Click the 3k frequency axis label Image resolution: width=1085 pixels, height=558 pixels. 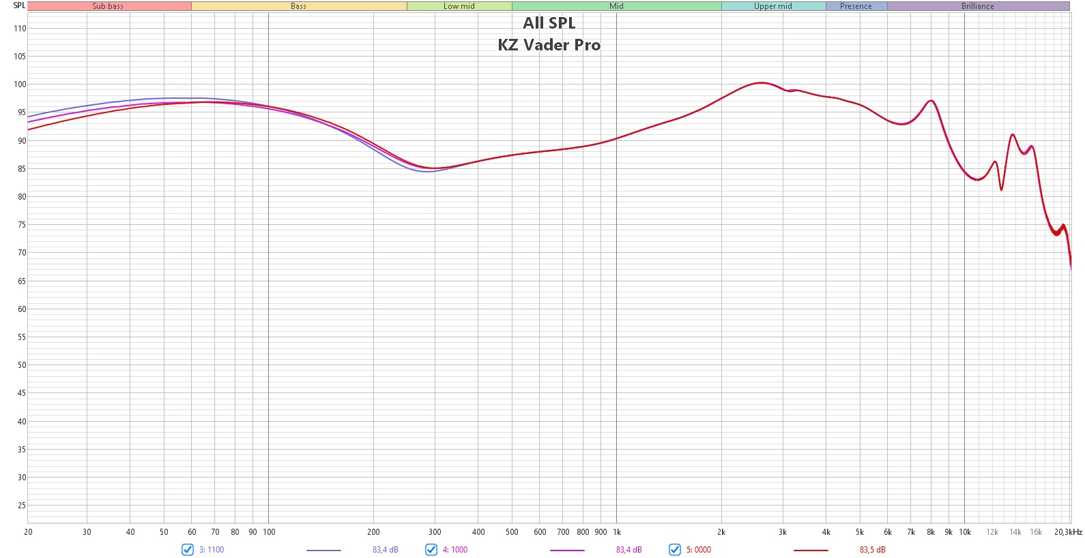click(783, 532)
